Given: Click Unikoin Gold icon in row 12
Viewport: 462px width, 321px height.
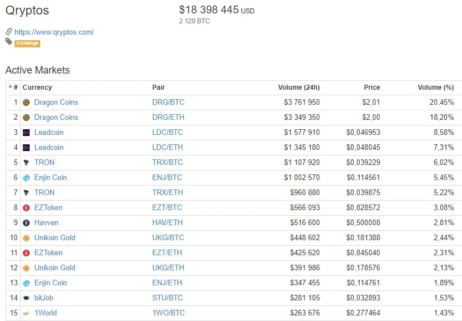Looking at the screenshot, I should pos(26,268).
